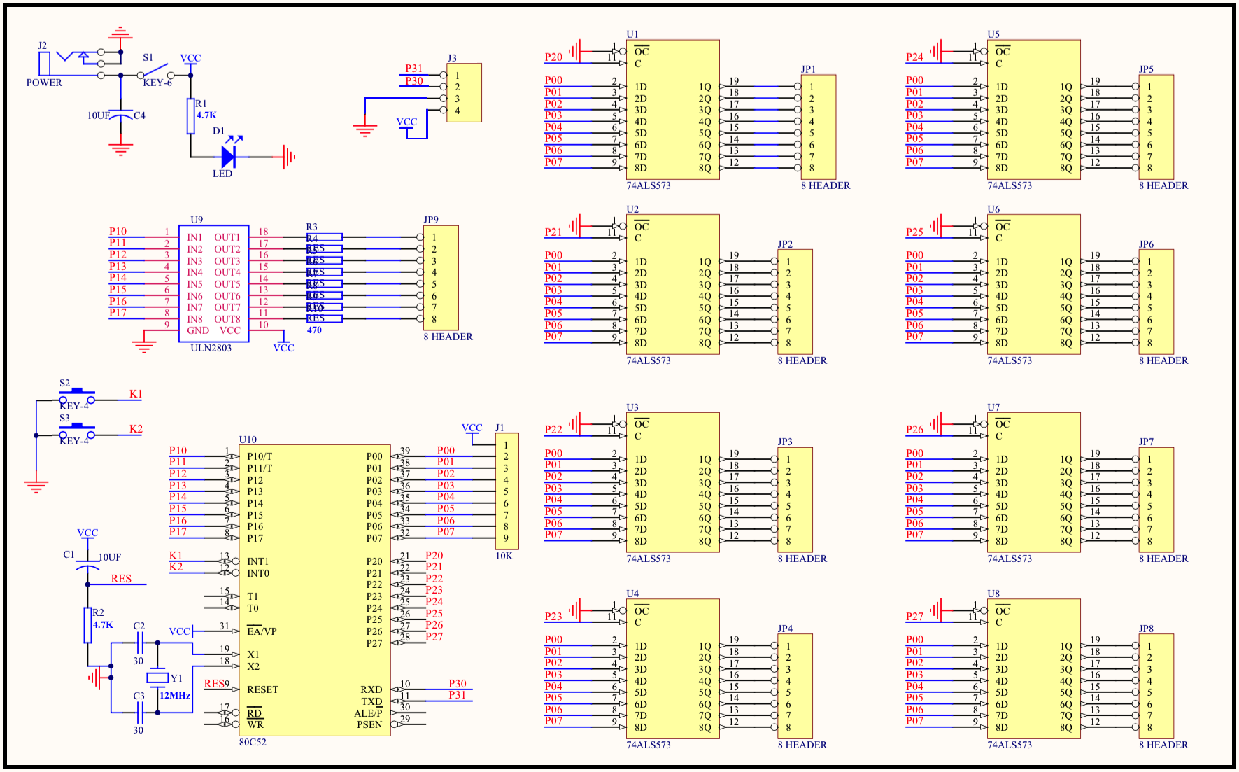The height and width of the screenshot is (772, 1239).
Task: Select the J1 10K resistor pack
Action: [507, 491]
